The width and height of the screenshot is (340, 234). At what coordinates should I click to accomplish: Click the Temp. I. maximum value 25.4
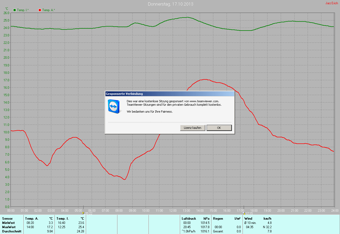point(81,227)
